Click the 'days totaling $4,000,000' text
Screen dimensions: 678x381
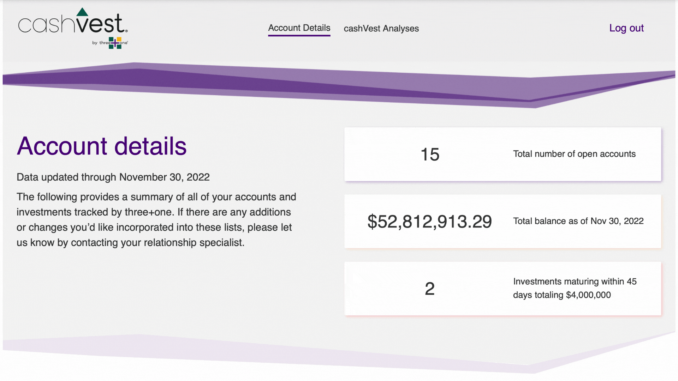point(562,295)
